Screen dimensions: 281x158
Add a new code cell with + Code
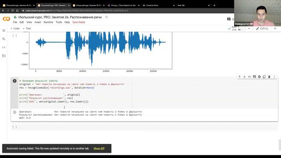point(15,29)
